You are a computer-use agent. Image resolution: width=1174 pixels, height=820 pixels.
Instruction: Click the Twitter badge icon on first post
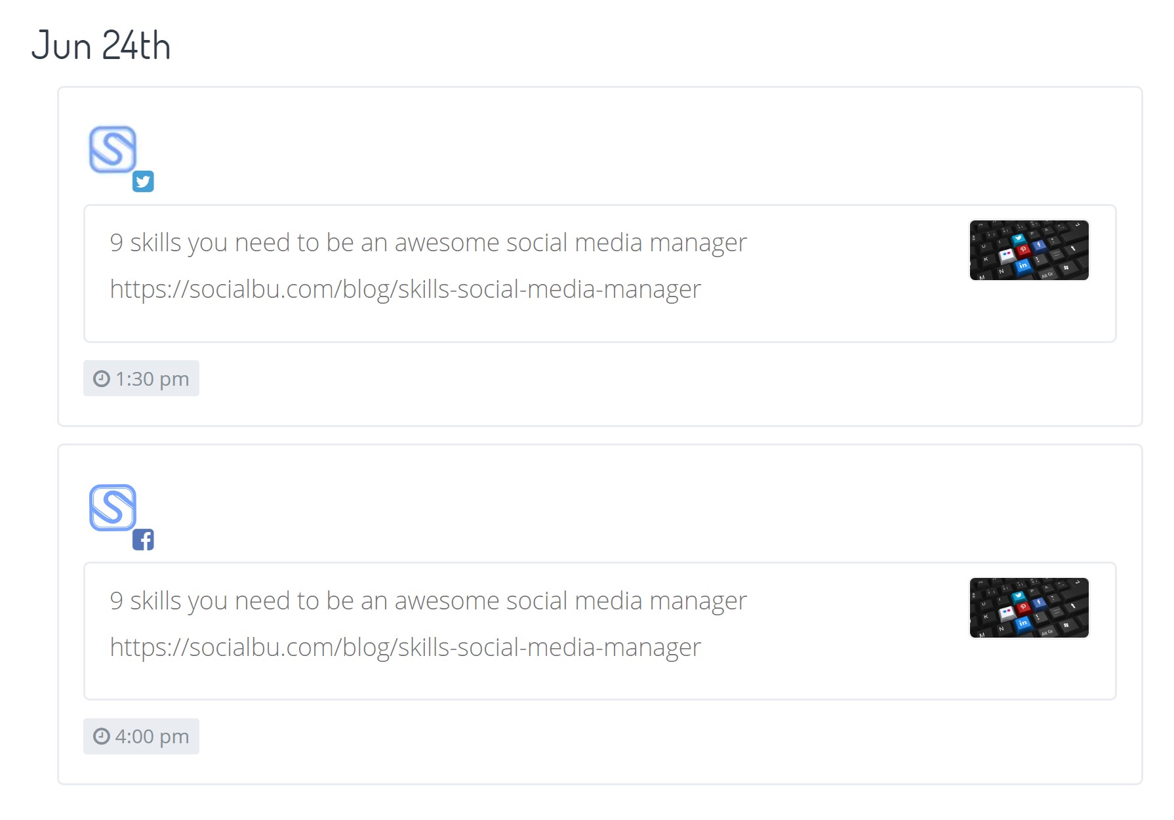143,181
